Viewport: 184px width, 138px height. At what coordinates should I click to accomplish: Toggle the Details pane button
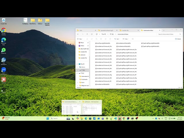[x=178, y=39]
